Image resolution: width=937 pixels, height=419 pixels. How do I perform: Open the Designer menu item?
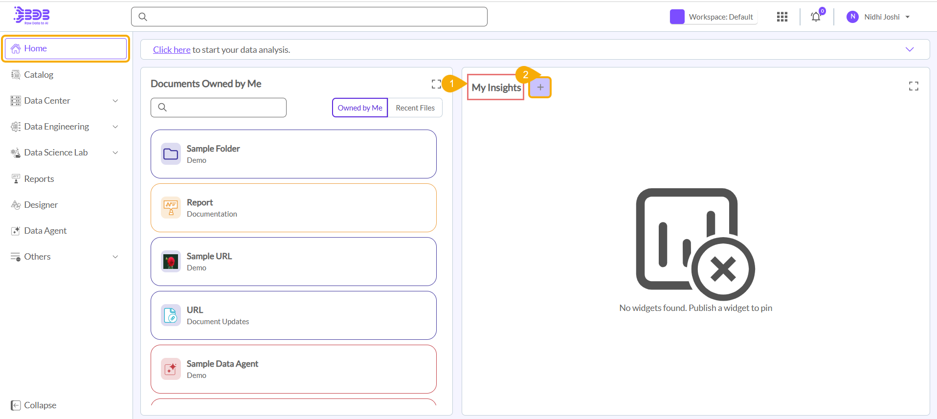[41, 205]
